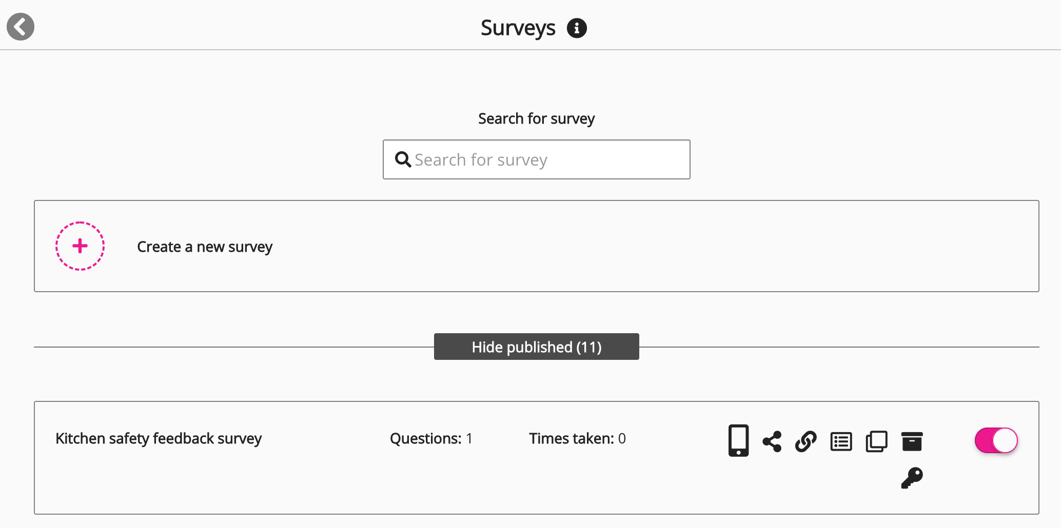Click the magnifying glass search icon
The width and height of the screenshot is (1061, 528).
(x=403, y=159)
